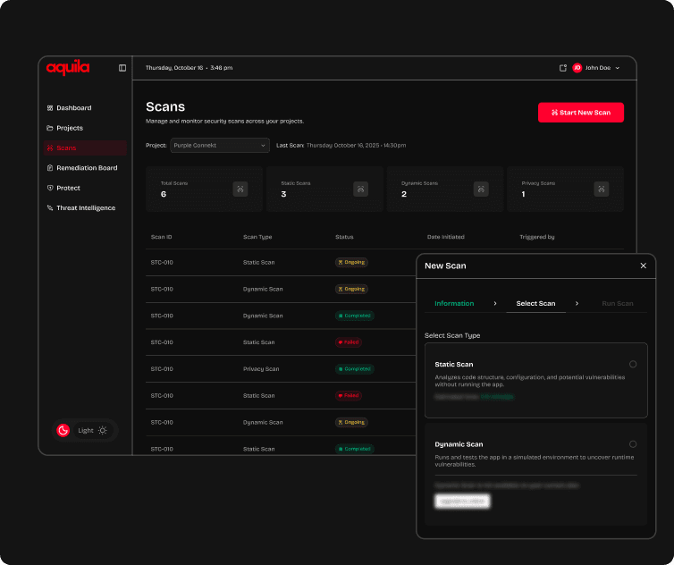Screen dimensions: 674x565
Task: Choose the Static Scan radio button
Action: click(x=633, y=364)
